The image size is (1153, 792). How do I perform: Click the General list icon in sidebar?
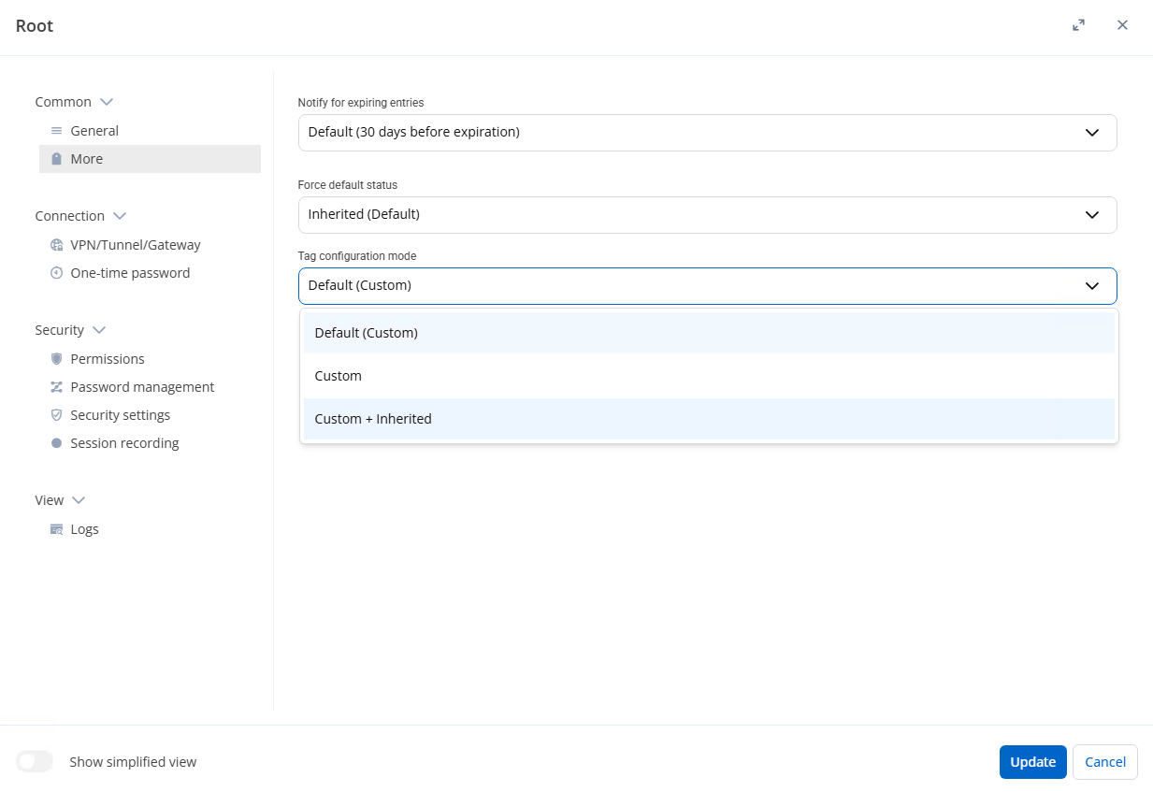pos(56,131)
